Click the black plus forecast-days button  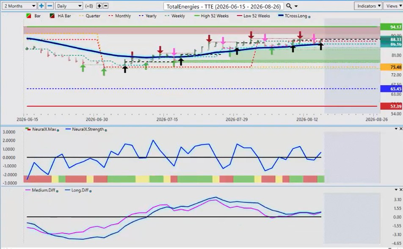pyautogui.click(x=99, y=6)
